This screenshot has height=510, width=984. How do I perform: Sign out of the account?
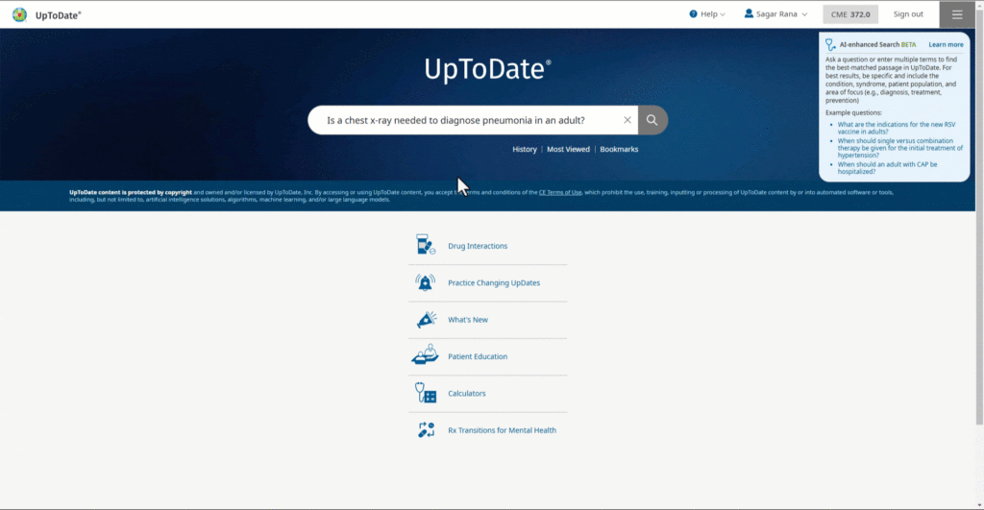[x=908, y=14]
